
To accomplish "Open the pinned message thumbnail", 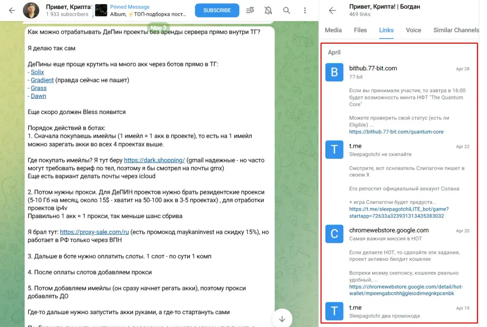I will click(x=101, y=10).
